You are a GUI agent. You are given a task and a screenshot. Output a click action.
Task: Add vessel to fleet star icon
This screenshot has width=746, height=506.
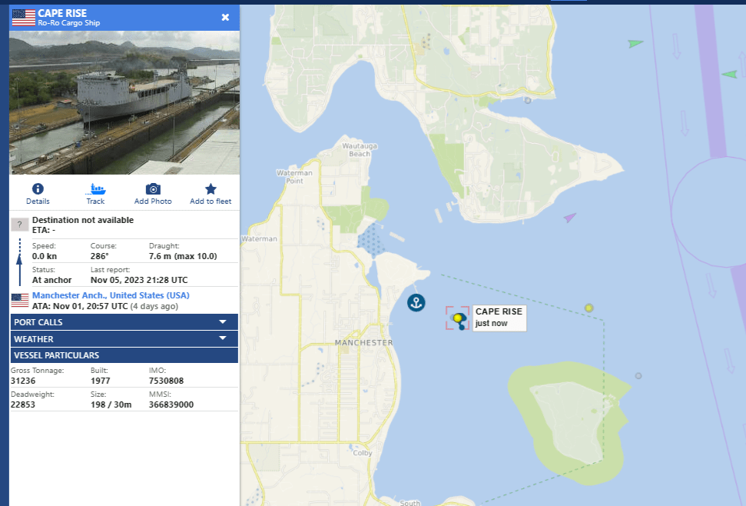[211, 189]
